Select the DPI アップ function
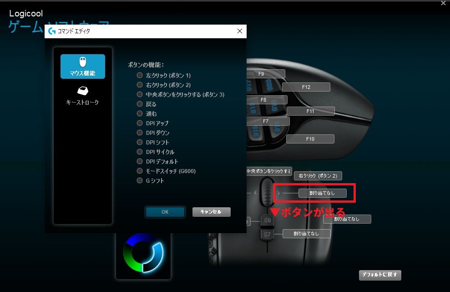This screenshot has height=292, width=450. coord(140,123)
